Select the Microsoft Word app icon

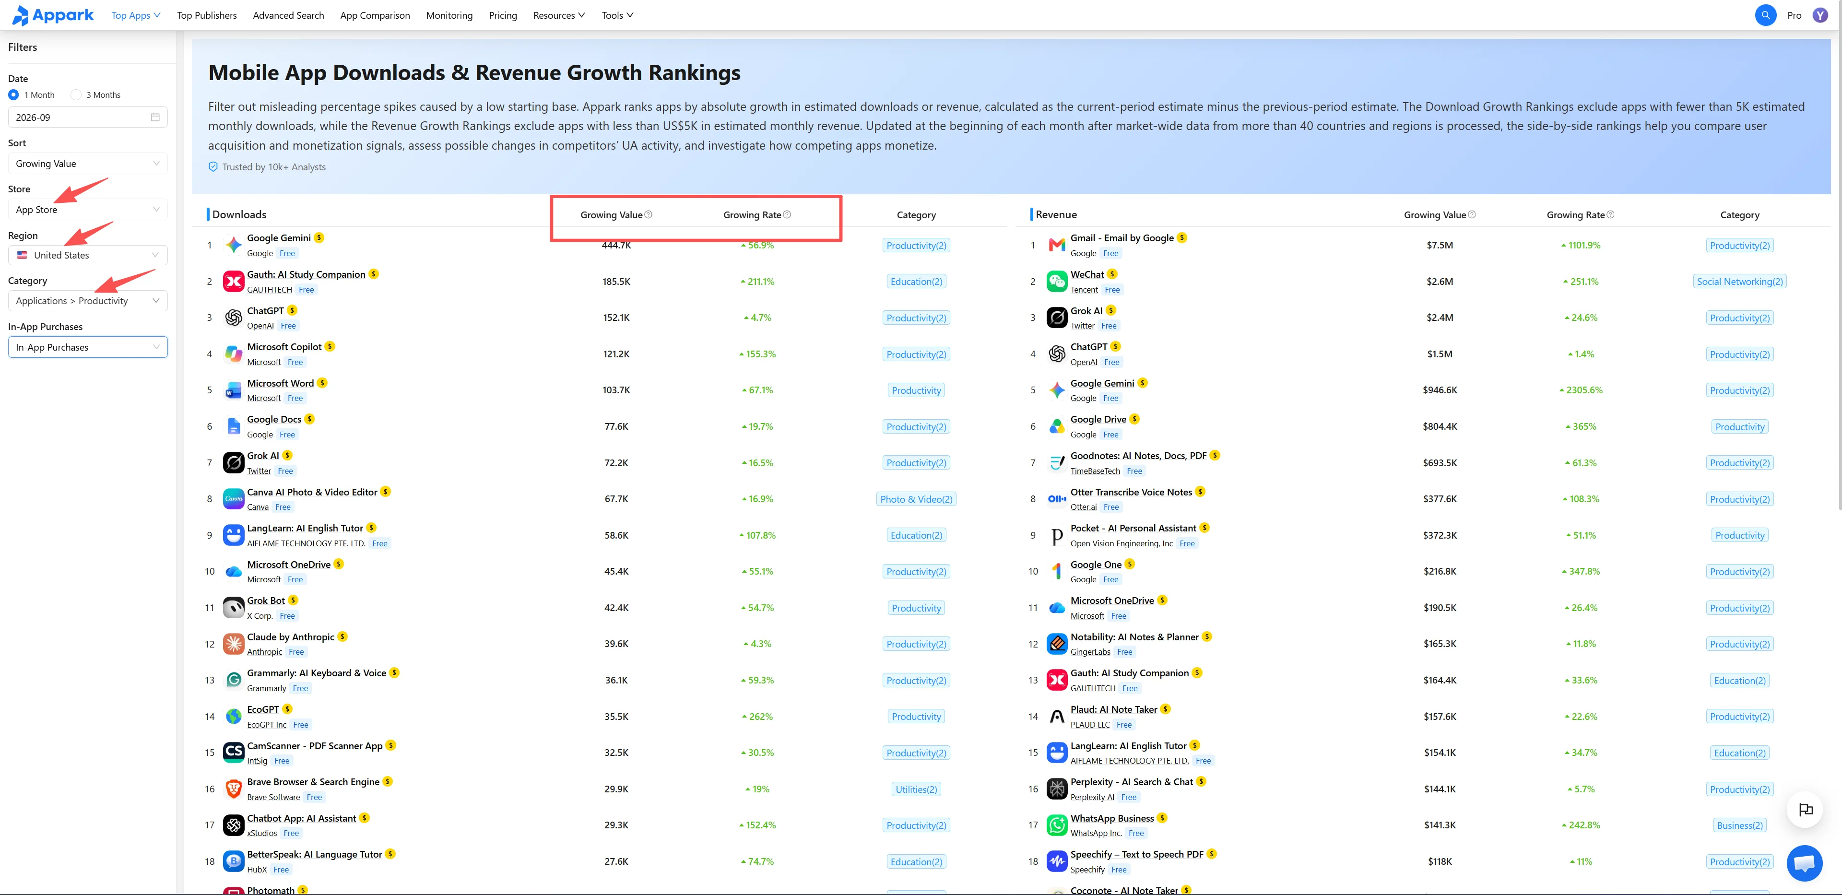pos(234,390)
